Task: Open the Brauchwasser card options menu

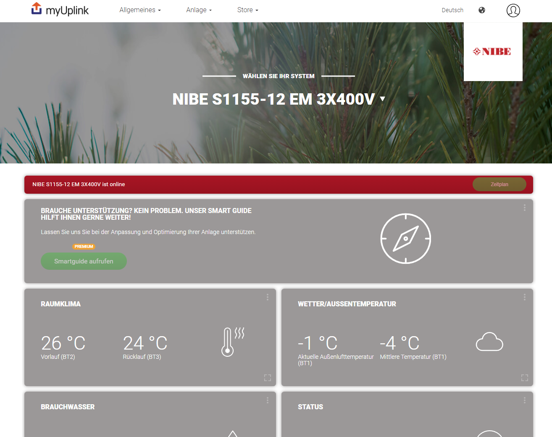Action: click(x=267, y=400)
